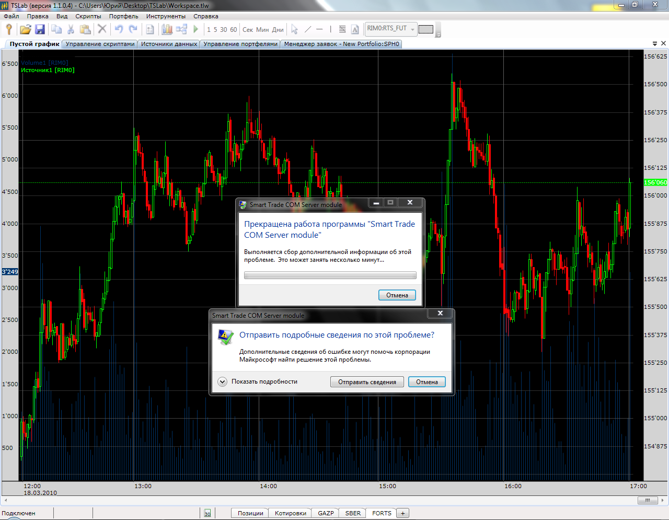Select the multi-line levels drawing tool
669x520 pixels.
(342, 29)
